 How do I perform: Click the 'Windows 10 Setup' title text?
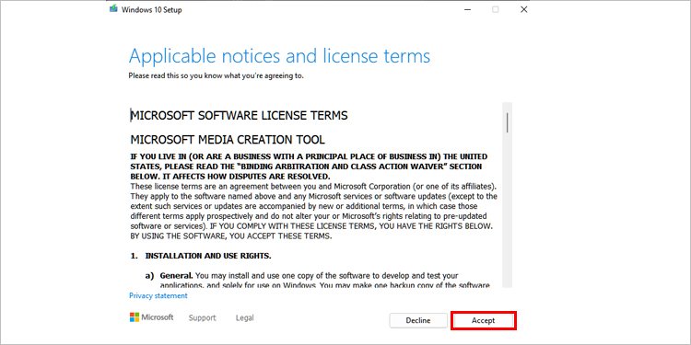coord(151,10)
